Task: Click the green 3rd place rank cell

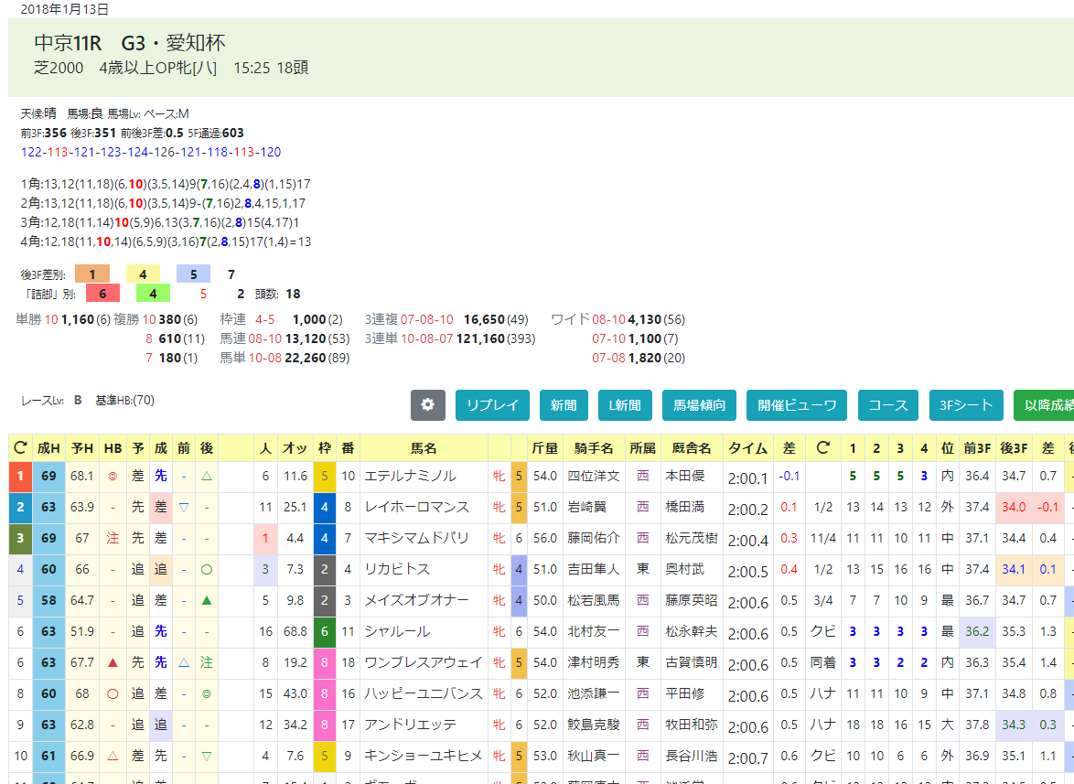Action: click(20, 538)
